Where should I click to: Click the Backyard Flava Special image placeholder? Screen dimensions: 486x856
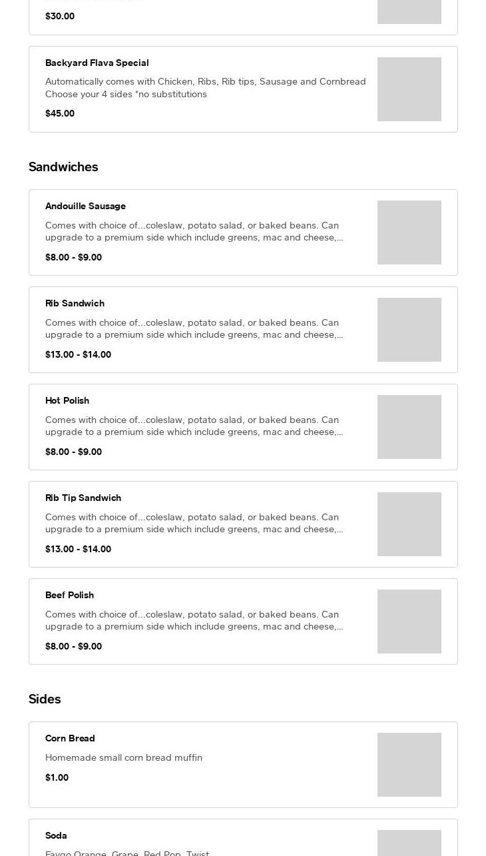coord(409,89)
